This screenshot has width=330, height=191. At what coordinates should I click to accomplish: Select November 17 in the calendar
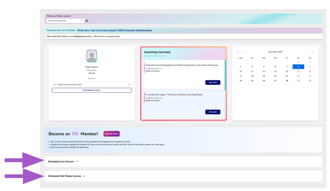[241, 76]
